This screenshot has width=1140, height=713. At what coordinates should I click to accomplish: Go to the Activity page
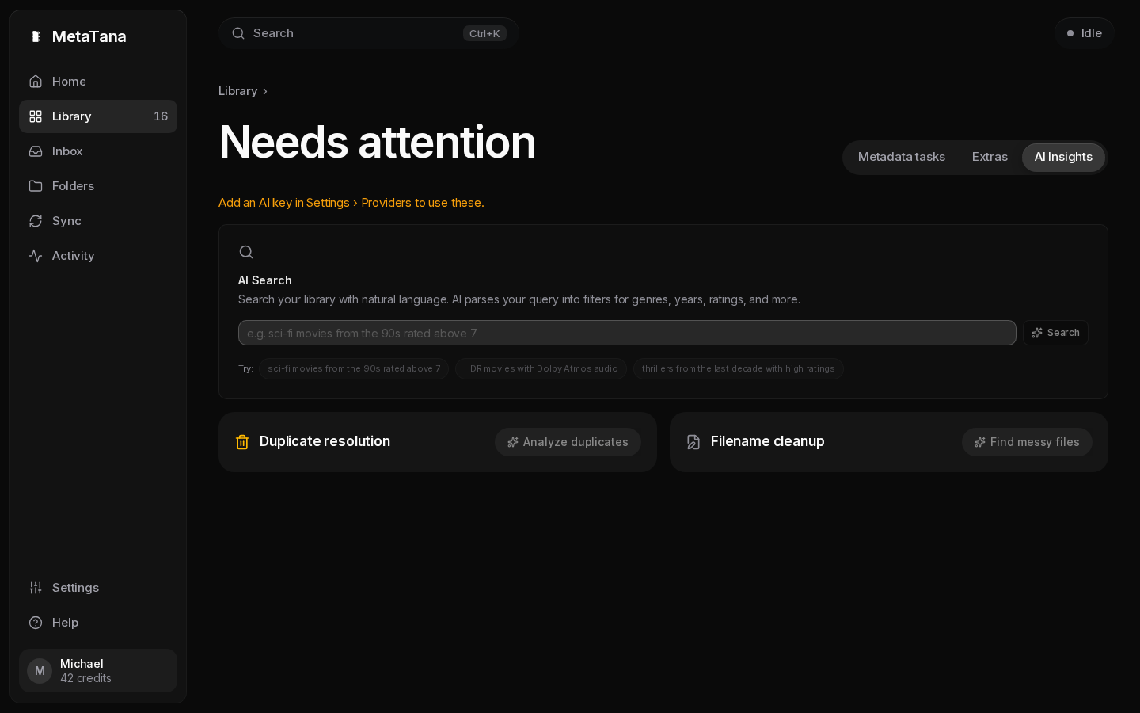tap(98, 256)
